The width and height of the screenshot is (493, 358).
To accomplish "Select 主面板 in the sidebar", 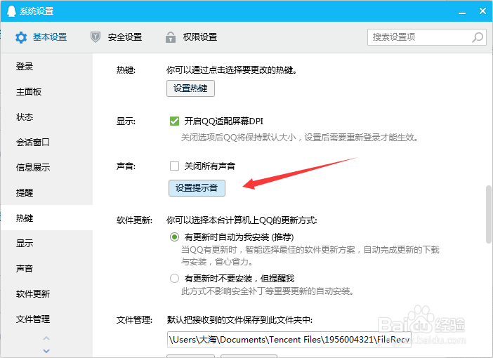I will click(x=46, y=92).
